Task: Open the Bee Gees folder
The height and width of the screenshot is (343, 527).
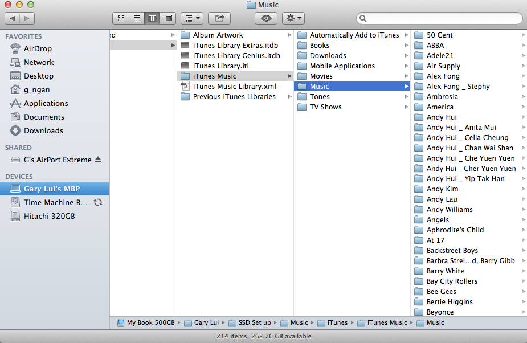Action: point(469,292)
